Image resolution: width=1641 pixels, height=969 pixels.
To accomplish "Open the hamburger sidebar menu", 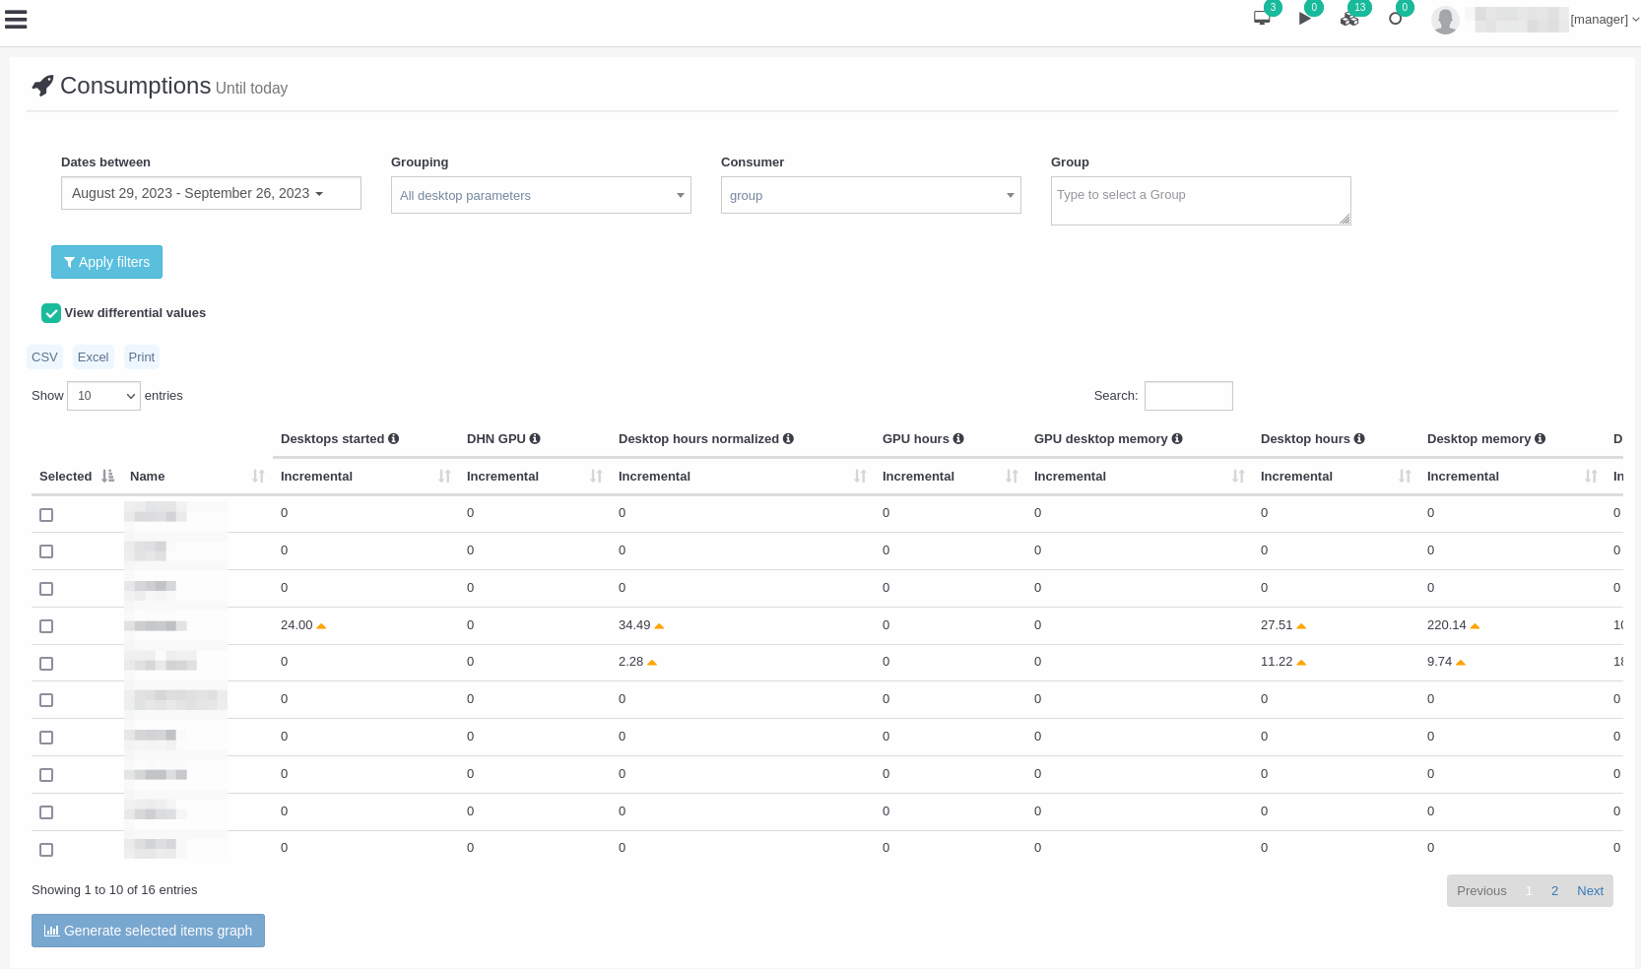I will pyautogui.click(x=16, y=20).
